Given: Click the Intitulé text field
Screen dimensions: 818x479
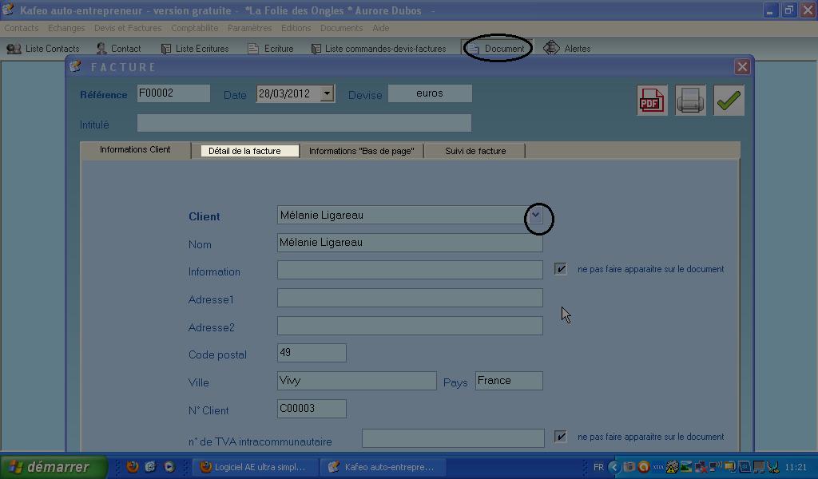Looking at the screenshot, I should 304,123.
